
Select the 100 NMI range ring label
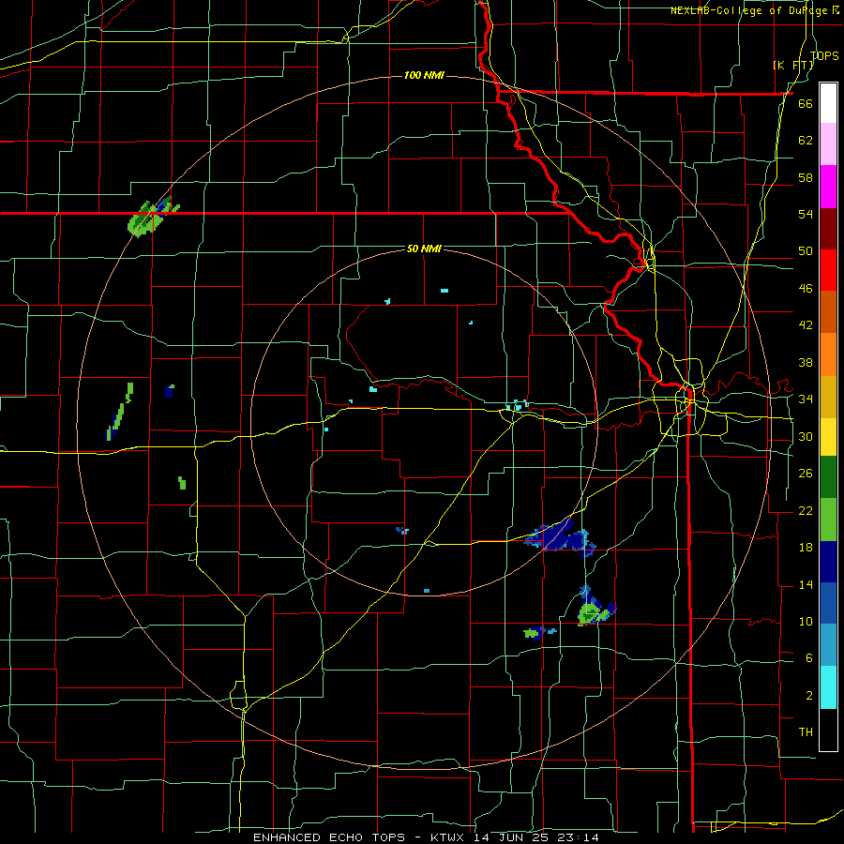[x=424, y=75]
